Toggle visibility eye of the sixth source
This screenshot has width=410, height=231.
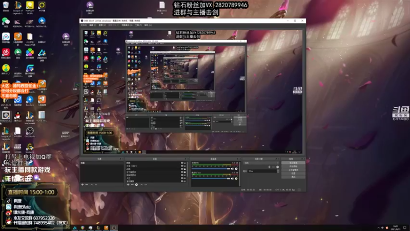(182, 178)
